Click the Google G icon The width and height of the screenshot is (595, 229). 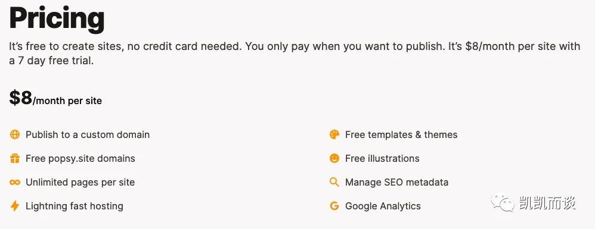[334, 206]
